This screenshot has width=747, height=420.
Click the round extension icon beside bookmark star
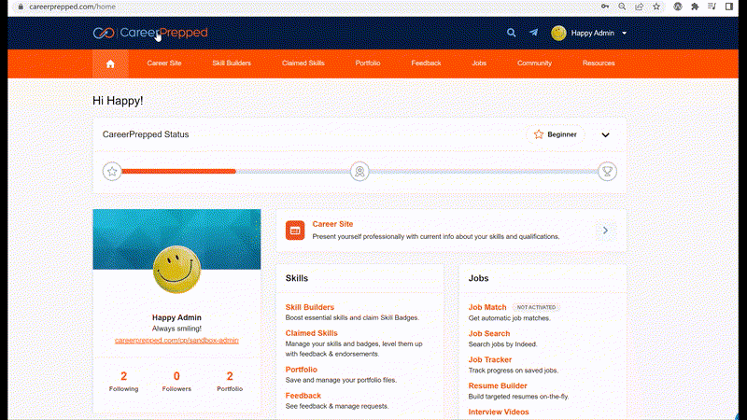click(x=678, y=7)
